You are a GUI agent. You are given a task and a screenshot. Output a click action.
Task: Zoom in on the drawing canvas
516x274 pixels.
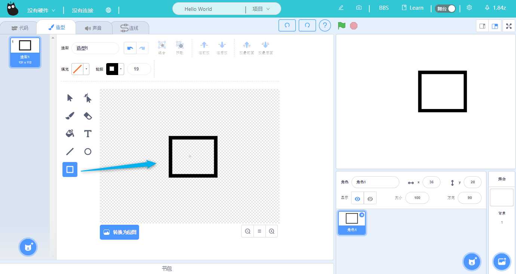[x=271, y=231]
